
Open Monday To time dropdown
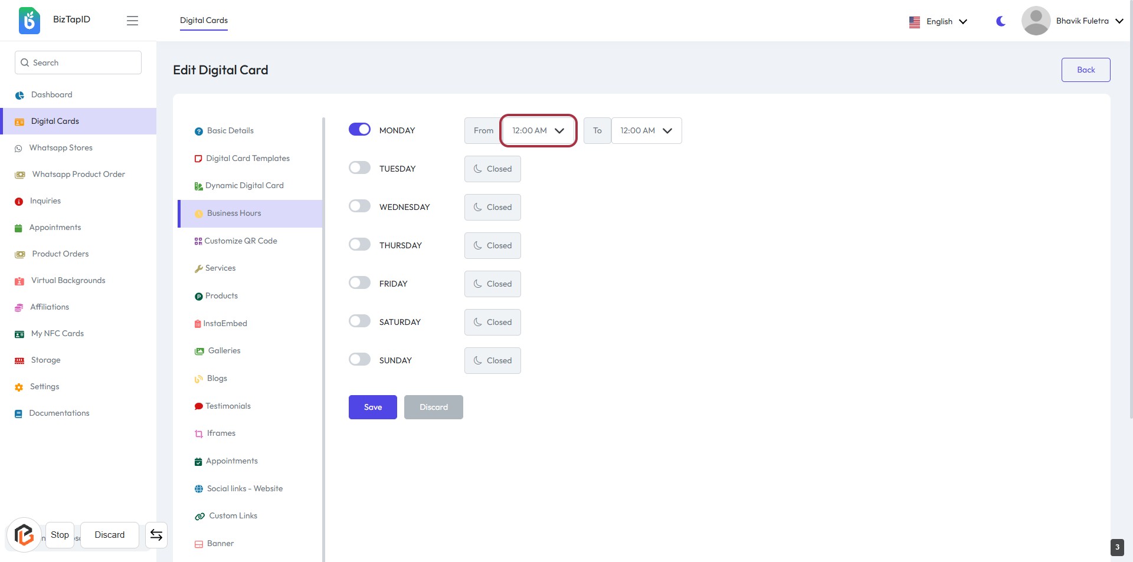(x=646, y=130)
